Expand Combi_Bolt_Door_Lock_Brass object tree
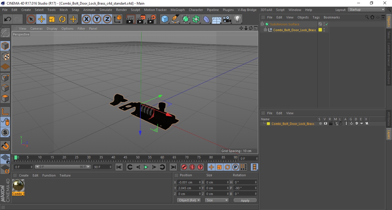Image resolution: width=392 pixels, height=210 pixels. (265, 30)
